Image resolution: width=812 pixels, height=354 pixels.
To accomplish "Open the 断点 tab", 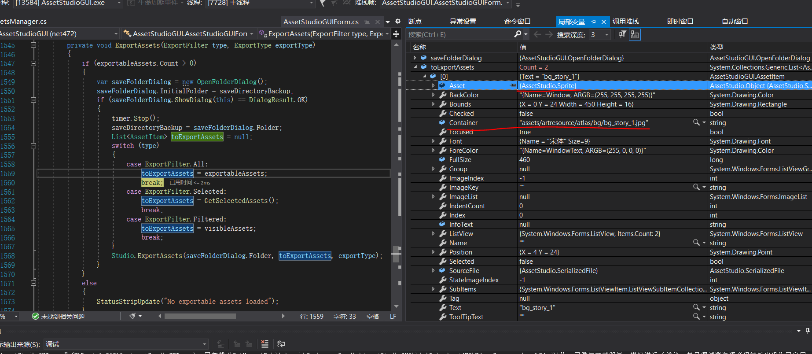I will click(x=415, y=22).
